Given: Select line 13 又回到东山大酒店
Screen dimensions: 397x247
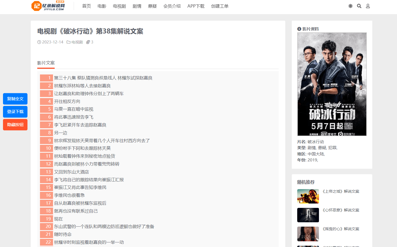Looking at the screenshot, I should (72, 172).
